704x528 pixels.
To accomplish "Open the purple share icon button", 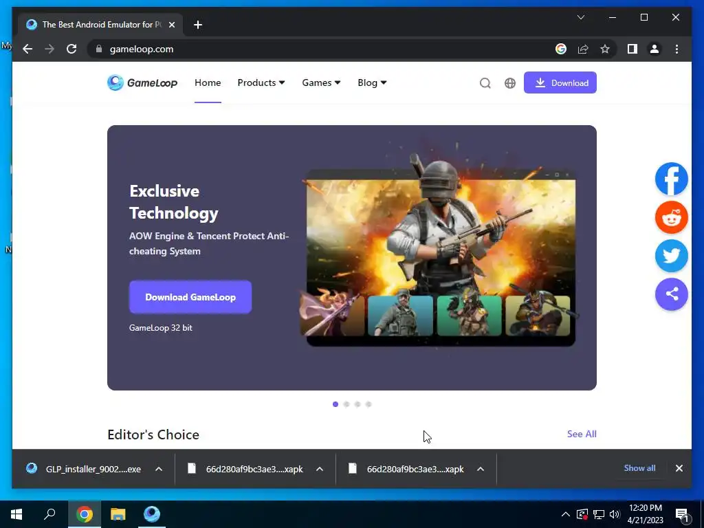I will [671, 294].
